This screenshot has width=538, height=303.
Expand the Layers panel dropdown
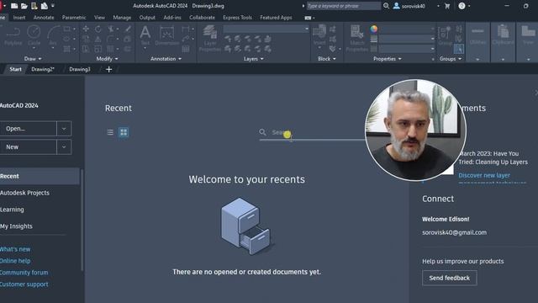(254, 59)
